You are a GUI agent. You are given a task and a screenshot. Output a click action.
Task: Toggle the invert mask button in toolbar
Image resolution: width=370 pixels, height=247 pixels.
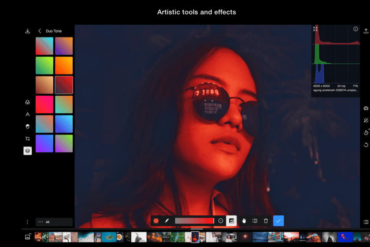point(231,221)
